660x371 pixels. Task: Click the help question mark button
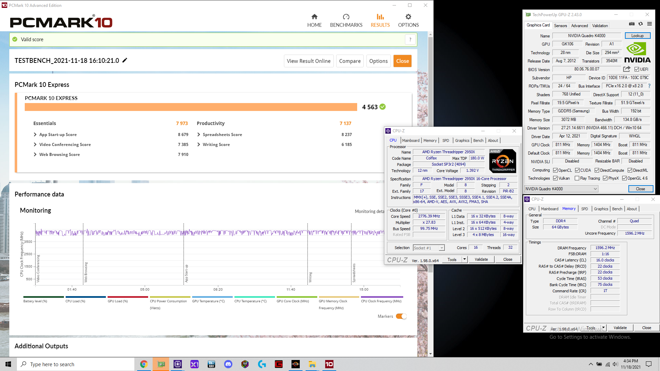(x=410, y=40)
